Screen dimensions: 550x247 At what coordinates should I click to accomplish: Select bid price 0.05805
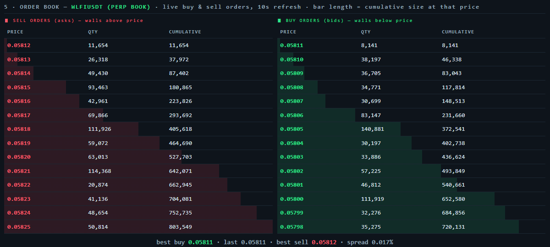pyautogui.click(x=291, y=129)
